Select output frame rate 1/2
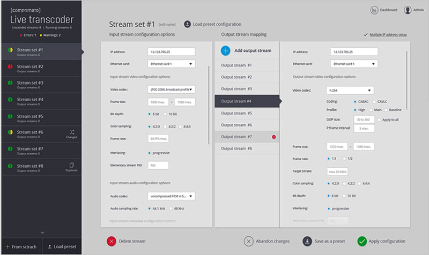Image resolution: width=429 pixels, height=255 pixels. [344, 159]
